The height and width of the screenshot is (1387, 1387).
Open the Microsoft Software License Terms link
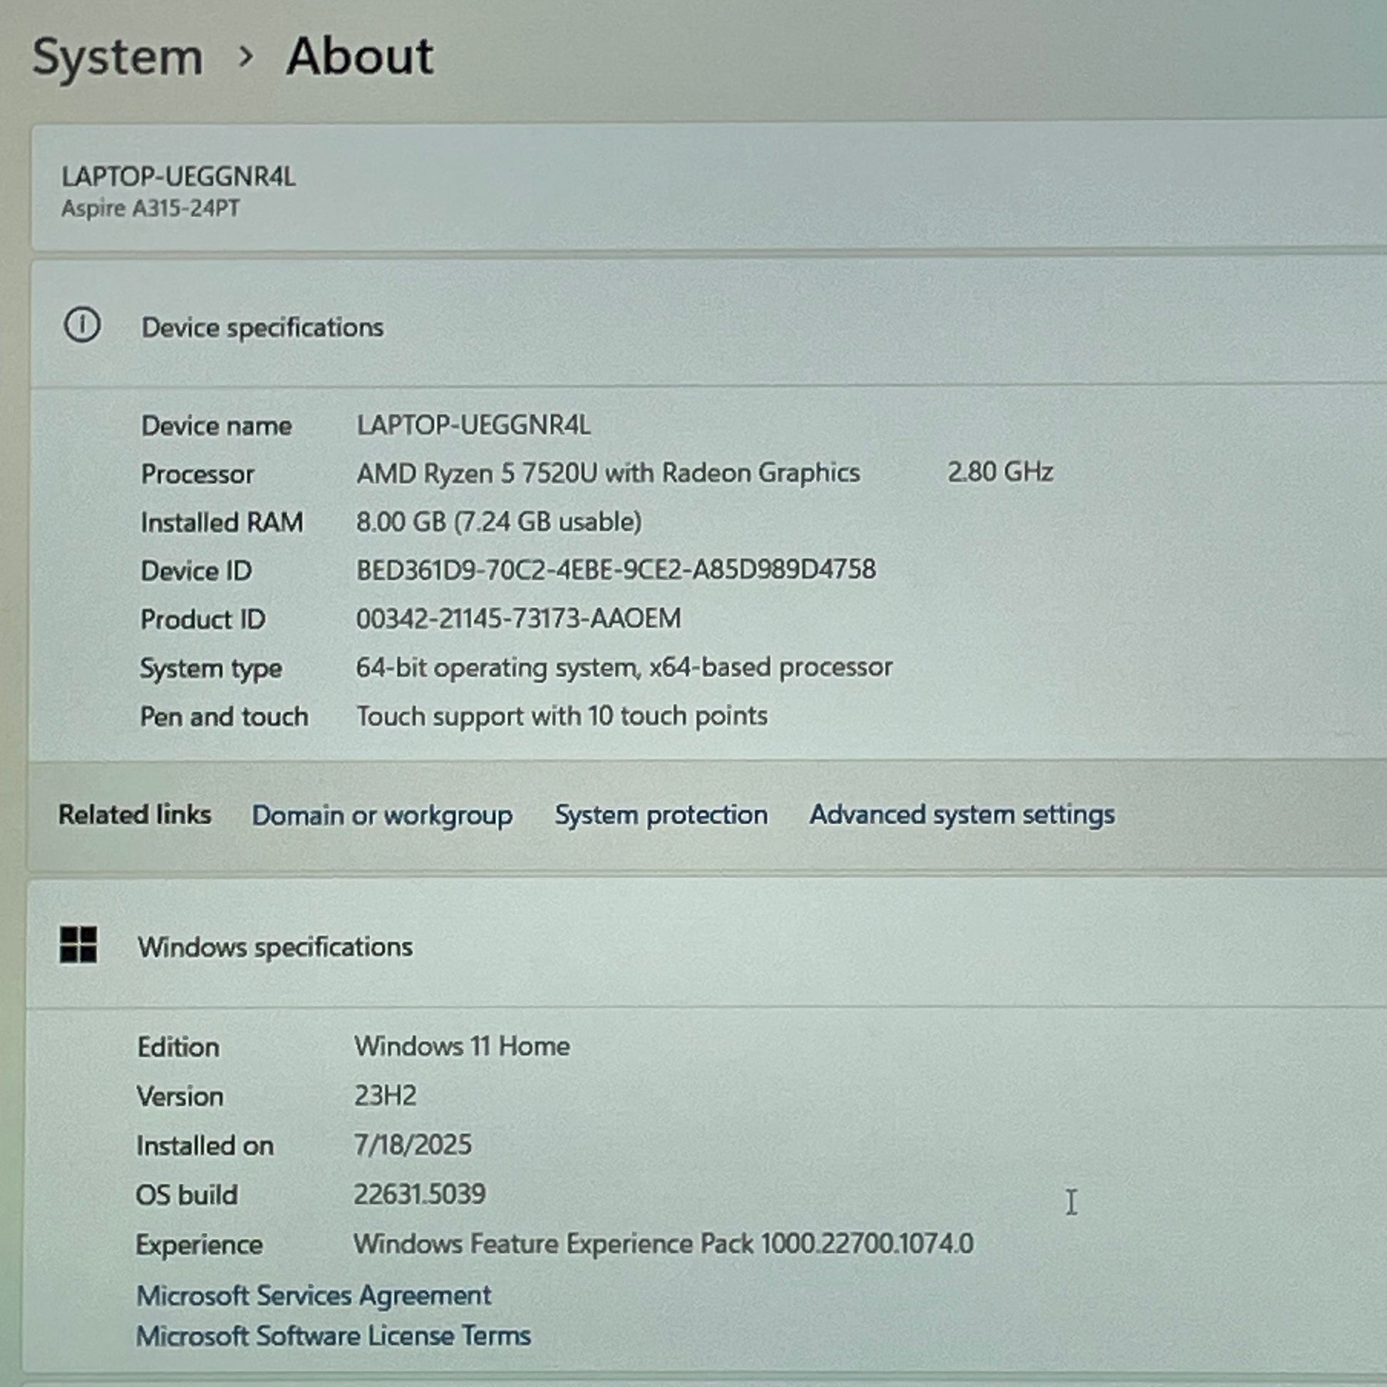[x=333, y=1335]
